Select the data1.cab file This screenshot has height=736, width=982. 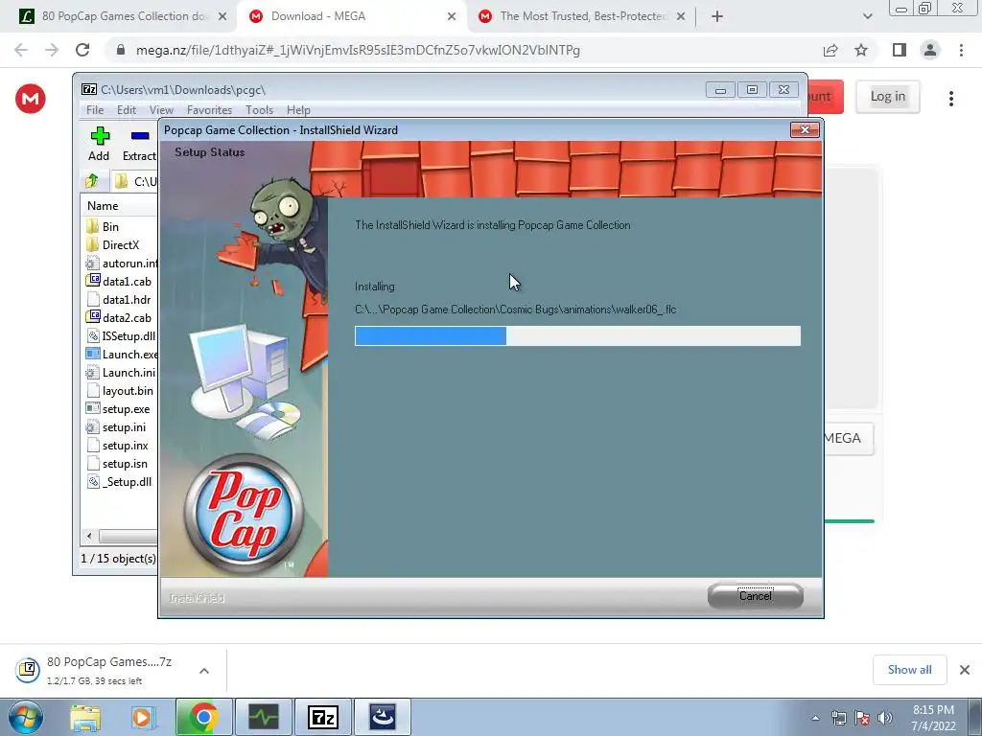pyautogui.click(x=119, y=281)
